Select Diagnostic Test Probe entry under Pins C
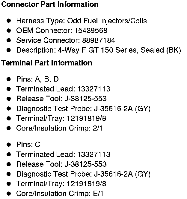This screenshot has height=199, width=187. pos(83,174)
